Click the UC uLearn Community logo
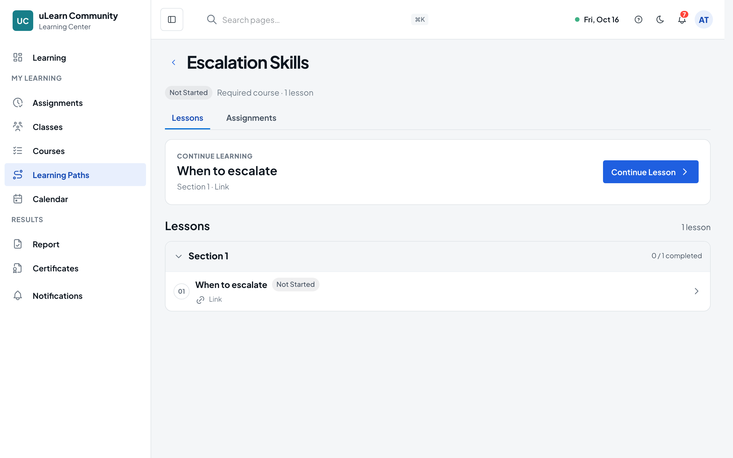733x458 pixels. pyautogui.click(x=23, y=21)
